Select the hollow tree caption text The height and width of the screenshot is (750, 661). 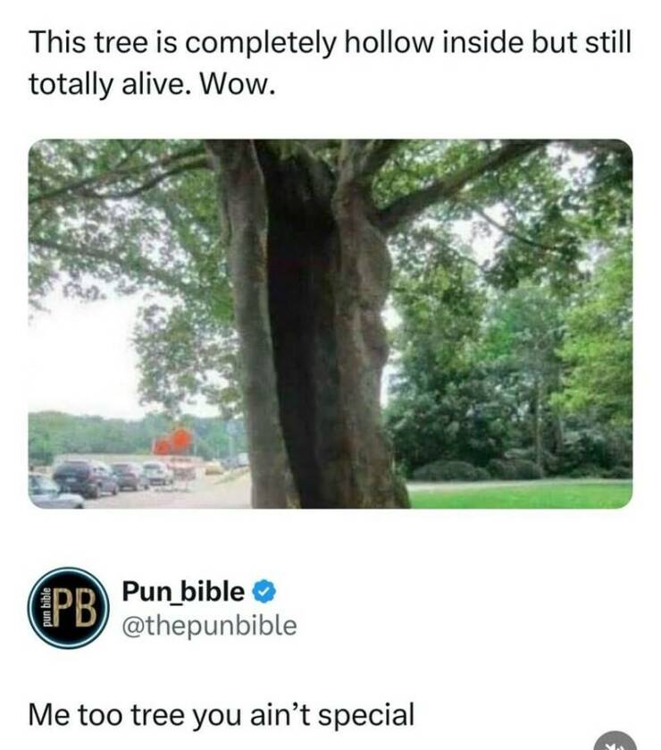click(330, 63)
